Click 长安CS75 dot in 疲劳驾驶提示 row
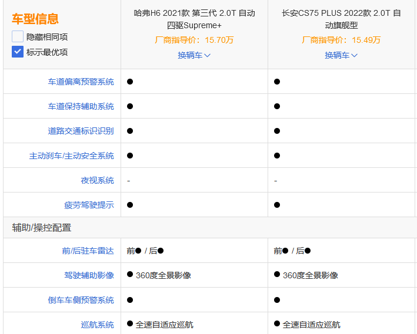Image resolution: width=417 pixels, height=334 pixels. pyautogui.click(x=277, y=205)
